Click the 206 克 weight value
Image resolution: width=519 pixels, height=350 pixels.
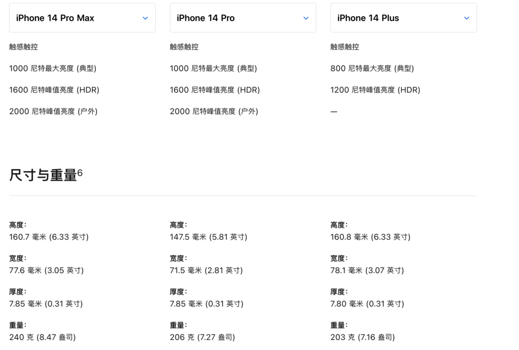202,337
